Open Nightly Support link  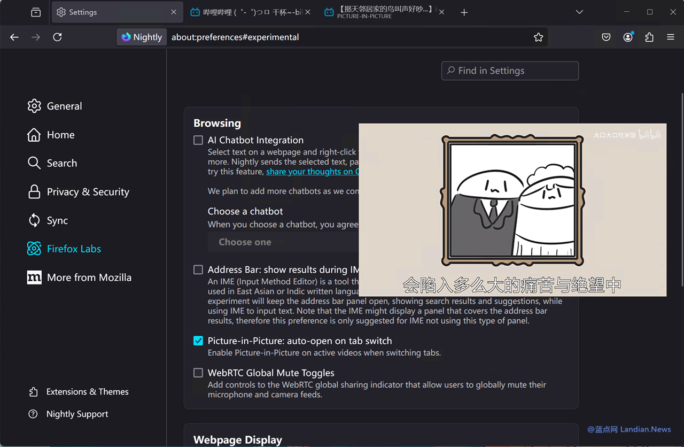pos(68,414)
